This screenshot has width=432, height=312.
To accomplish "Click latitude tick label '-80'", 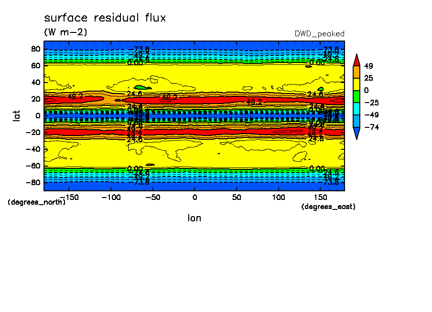I will [33, 183].
